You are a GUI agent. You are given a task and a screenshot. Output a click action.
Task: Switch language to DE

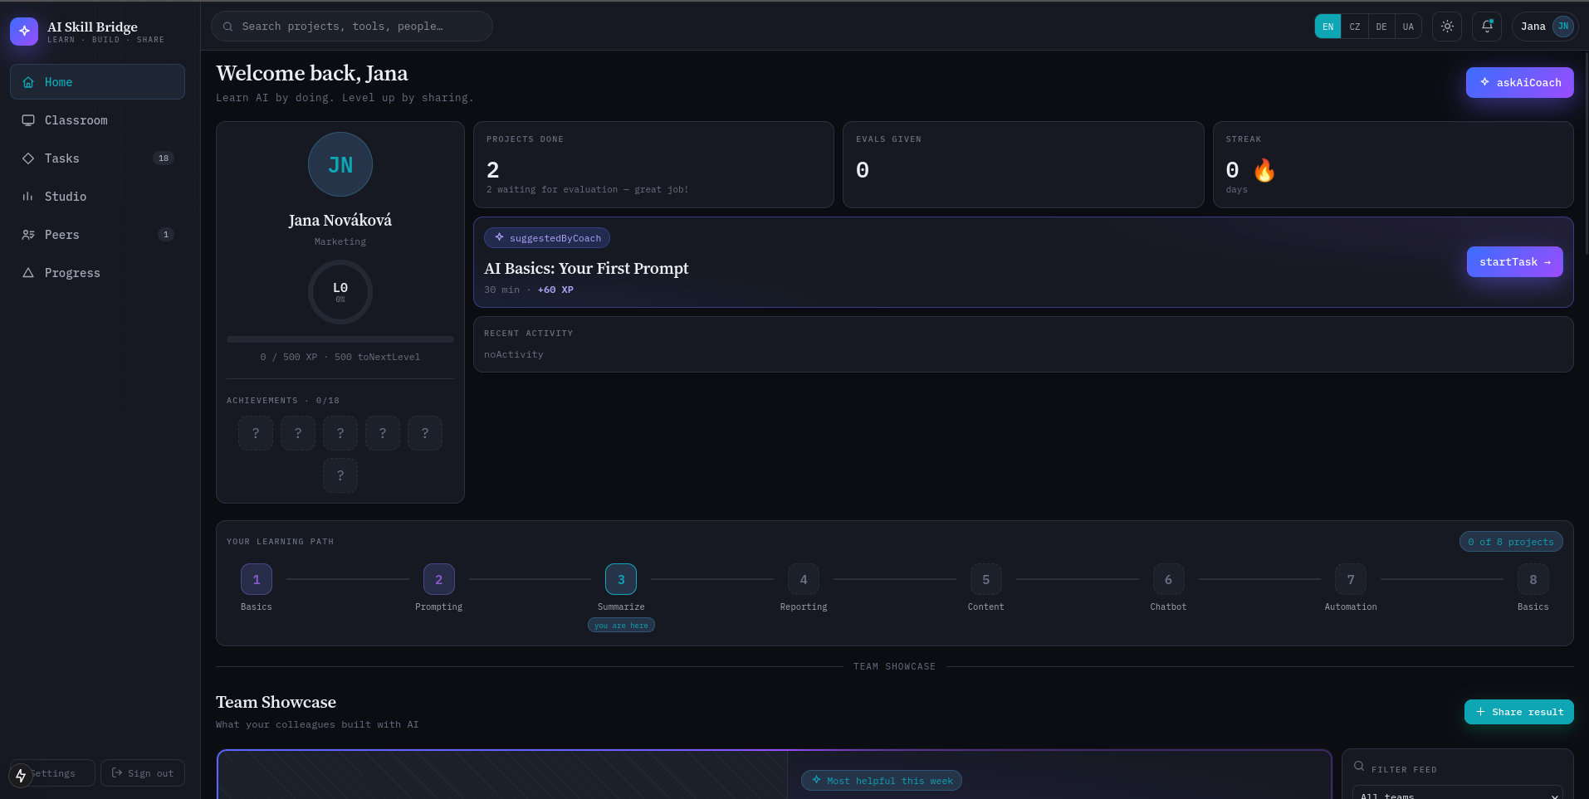1381,27
